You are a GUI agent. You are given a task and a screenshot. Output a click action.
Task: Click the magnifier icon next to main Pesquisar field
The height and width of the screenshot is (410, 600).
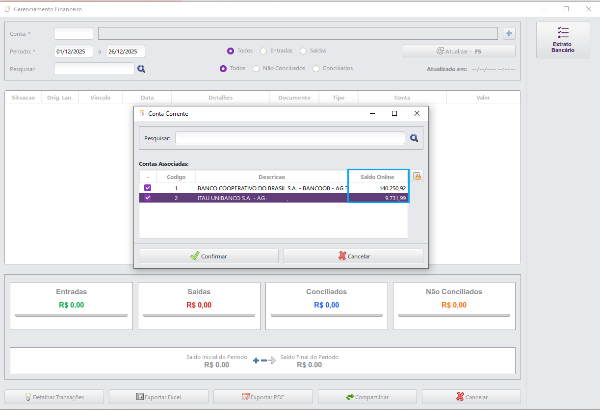(141, 69)
